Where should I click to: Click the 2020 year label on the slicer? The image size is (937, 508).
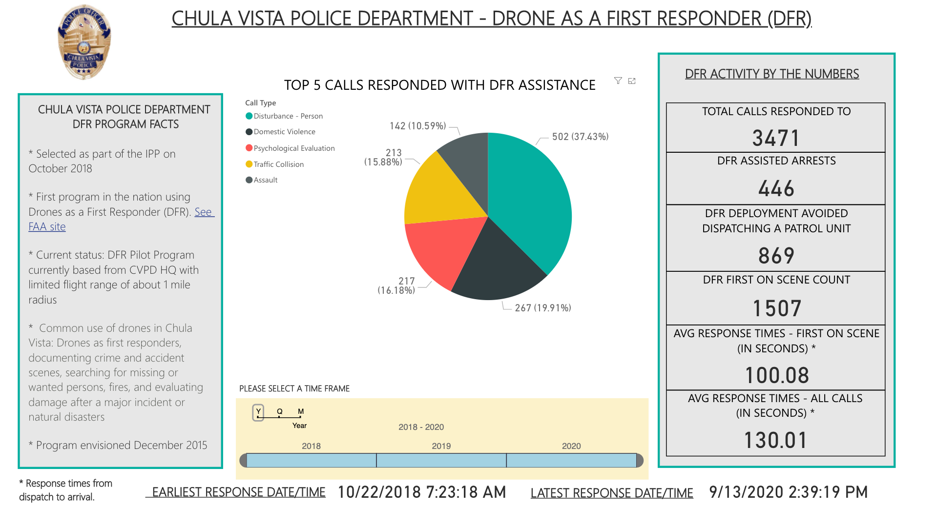pos(571,446)
